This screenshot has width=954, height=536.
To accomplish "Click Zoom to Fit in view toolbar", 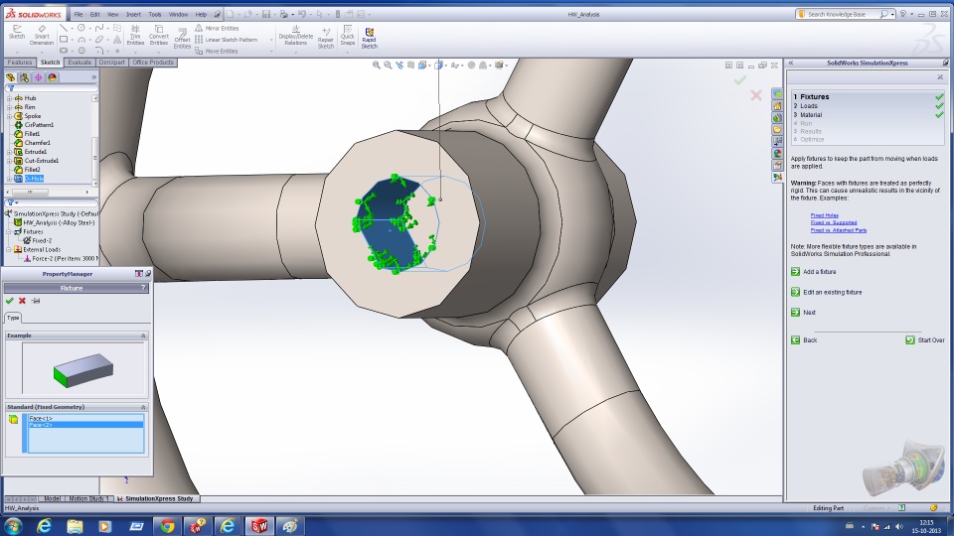I will pyautogui.click(x=376, y=66).
